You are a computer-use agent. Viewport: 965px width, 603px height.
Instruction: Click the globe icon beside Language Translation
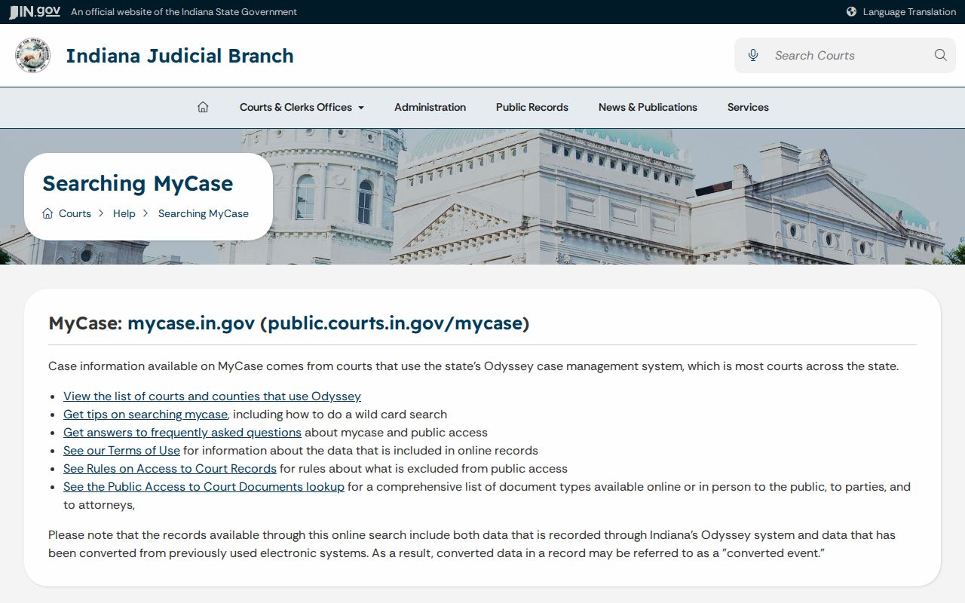tap(851, 11)
